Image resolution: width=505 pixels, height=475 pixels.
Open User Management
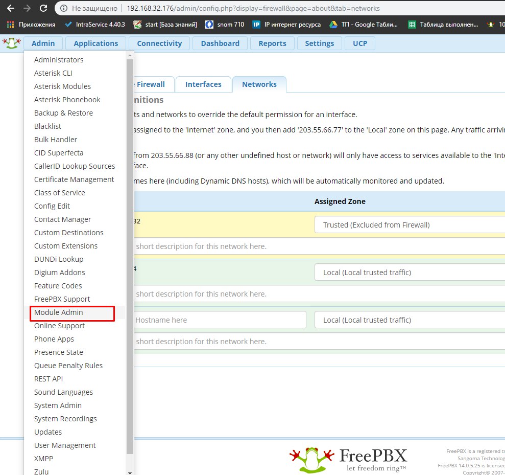point(65,445)
